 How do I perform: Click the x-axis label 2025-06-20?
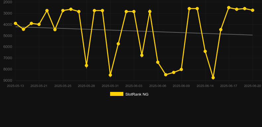pyautogui.click(x=252, y=86)
